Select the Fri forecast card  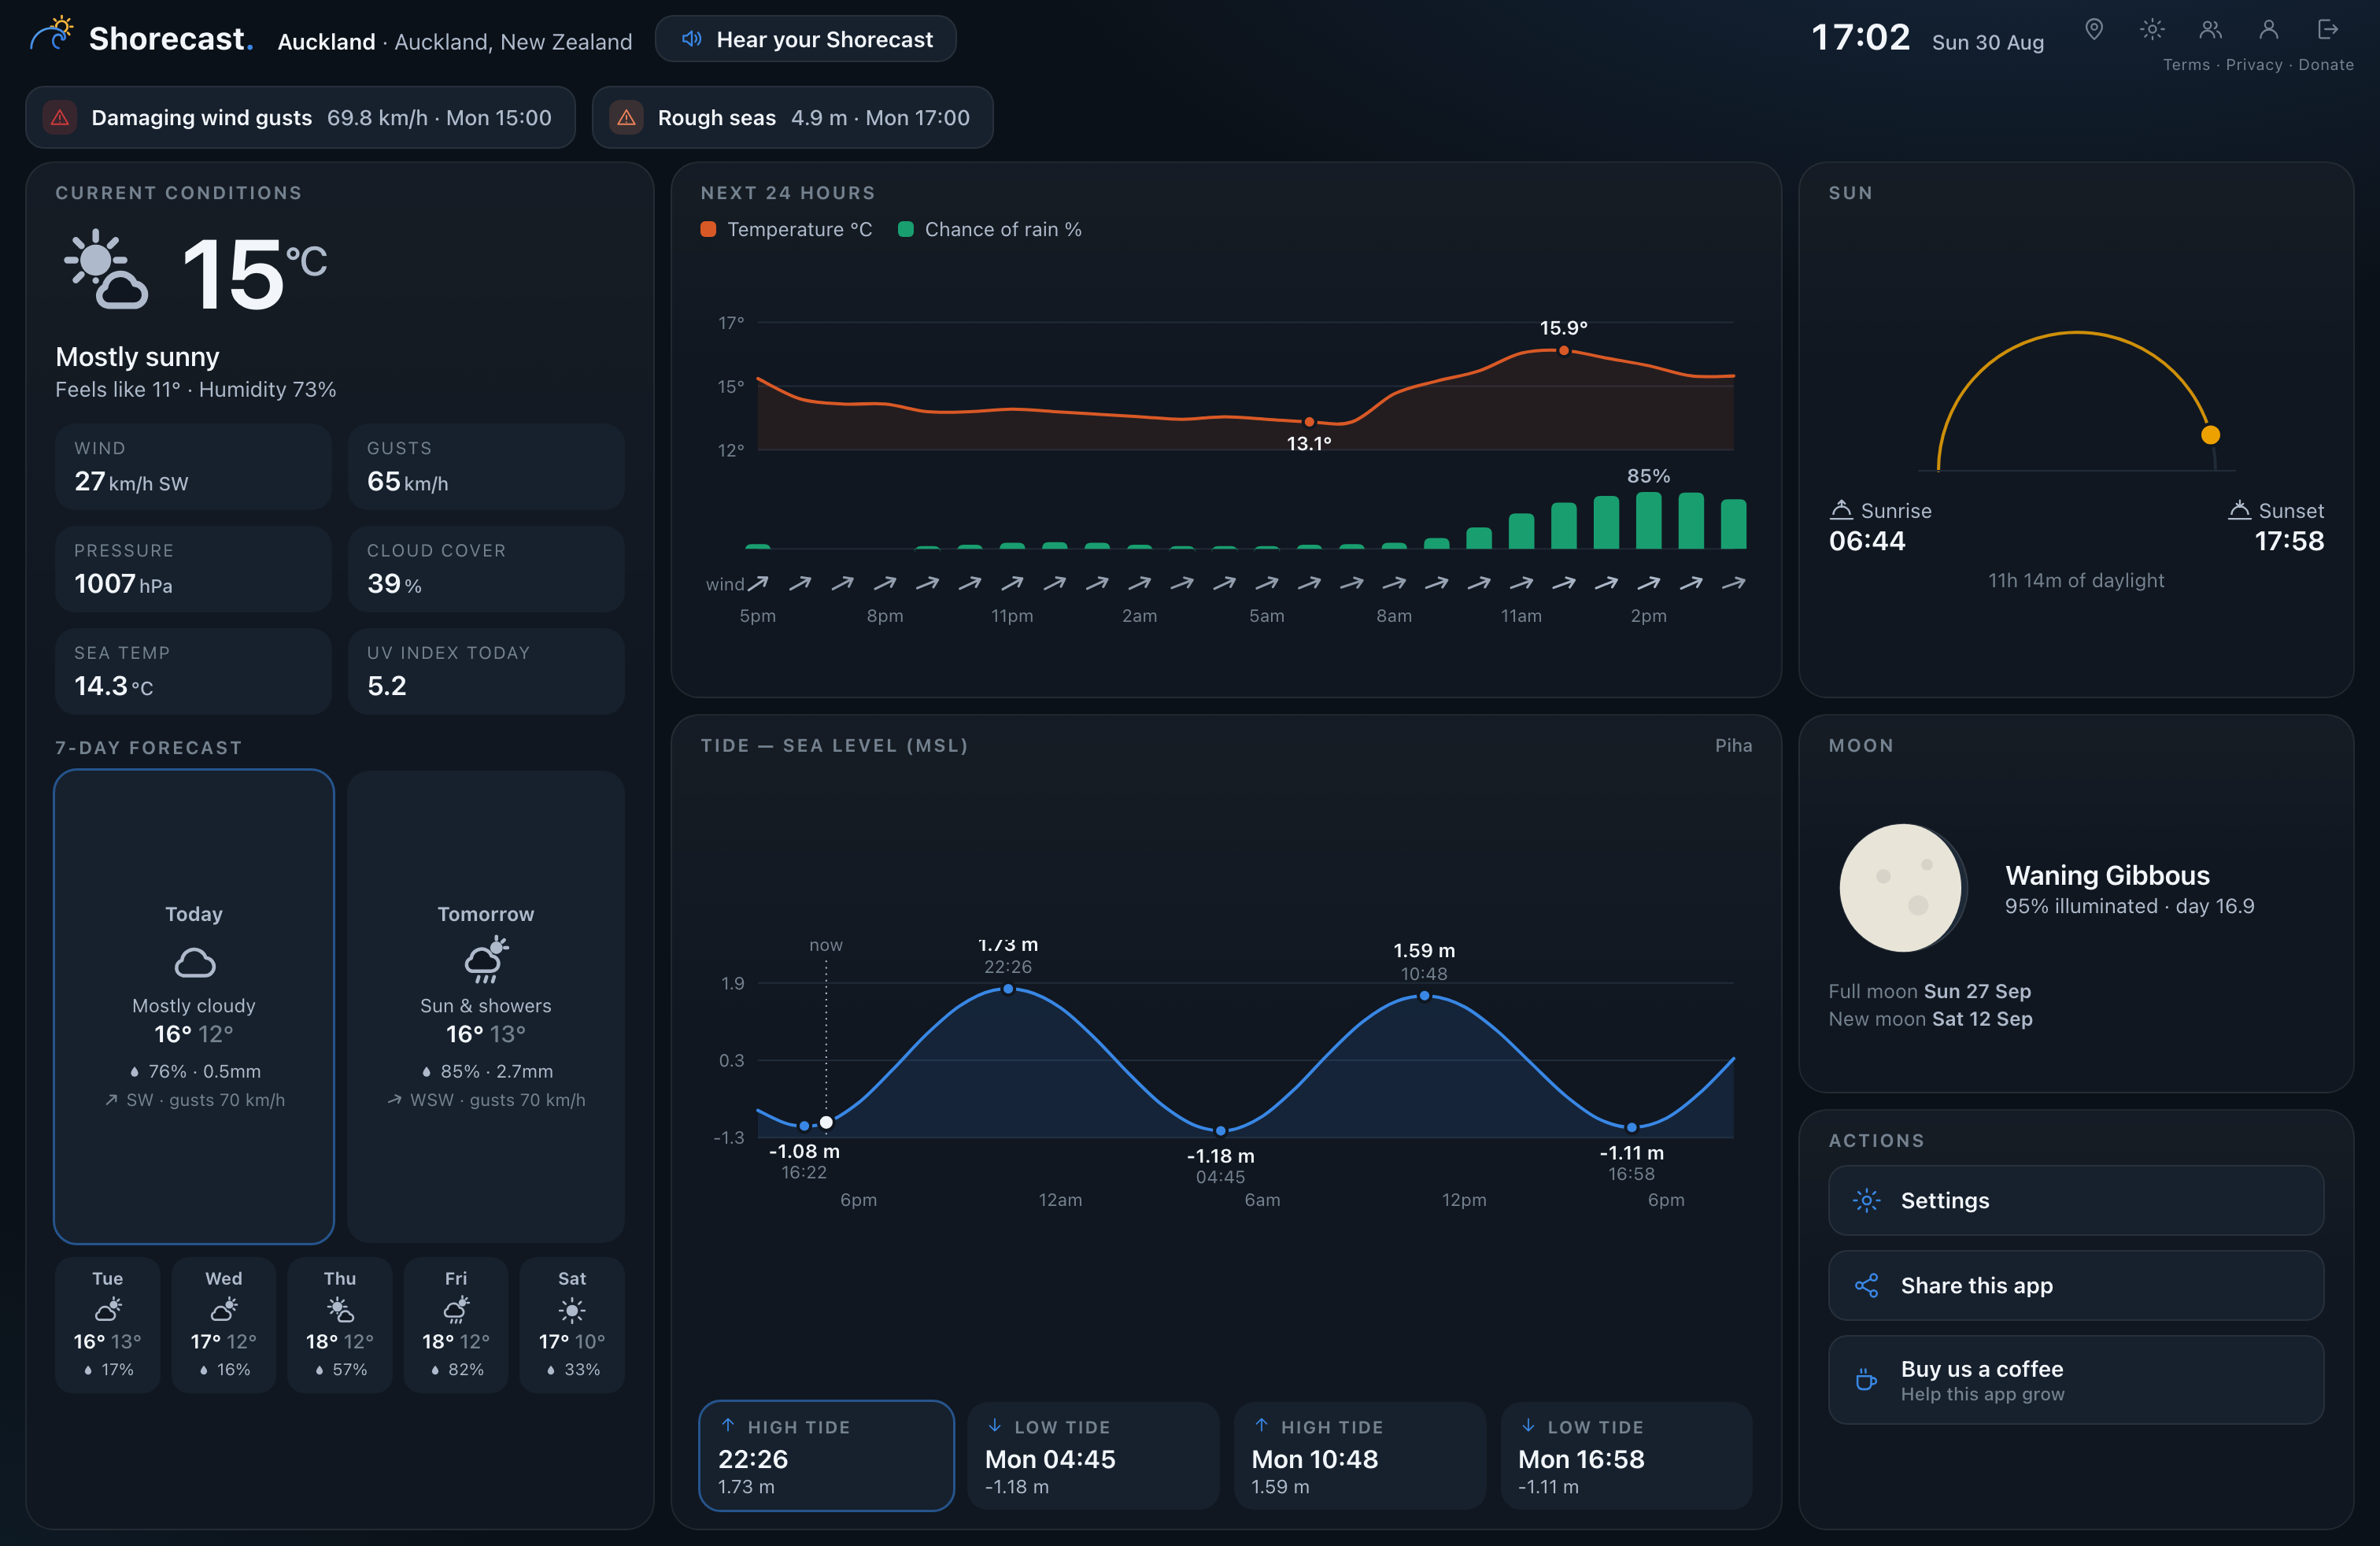[x=456, y=1325]
